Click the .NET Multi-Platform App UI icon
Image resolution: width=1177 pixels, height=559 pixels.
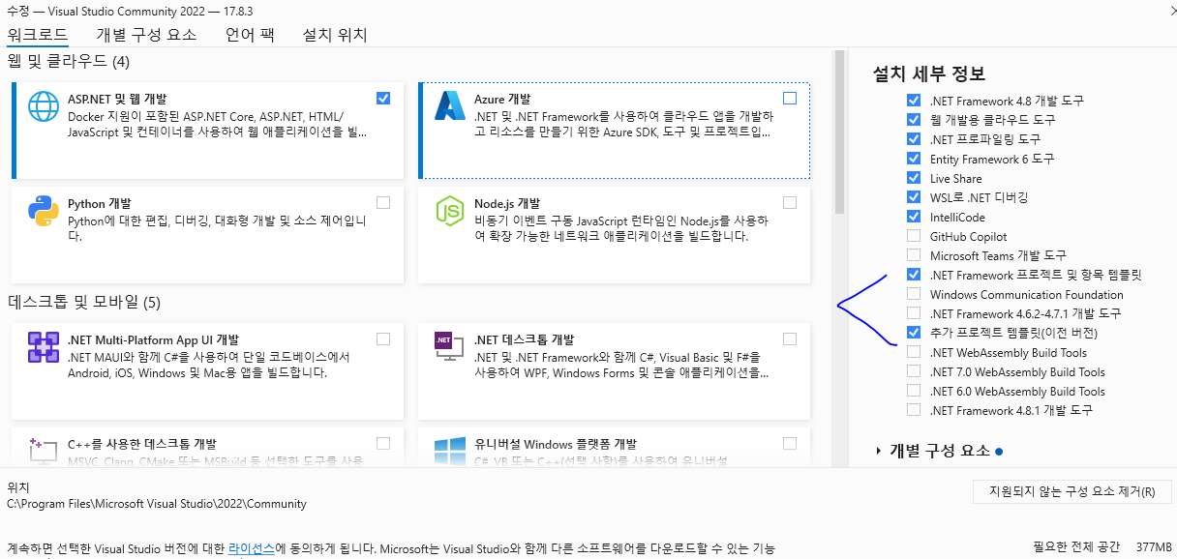pyautogui.click(x=45, y=347)
